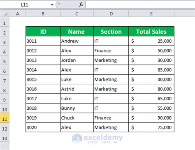Select the Name header cell

click(x=77, y=32)
